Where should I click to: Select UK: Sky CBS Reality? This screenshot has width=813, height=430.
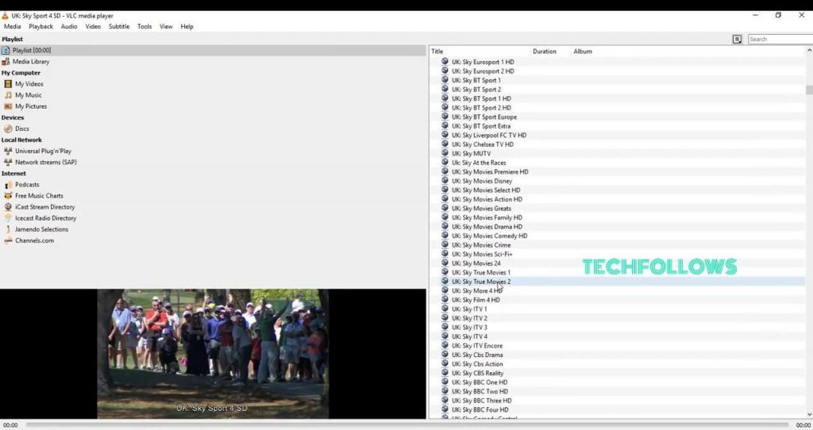(x=477, y=373)
